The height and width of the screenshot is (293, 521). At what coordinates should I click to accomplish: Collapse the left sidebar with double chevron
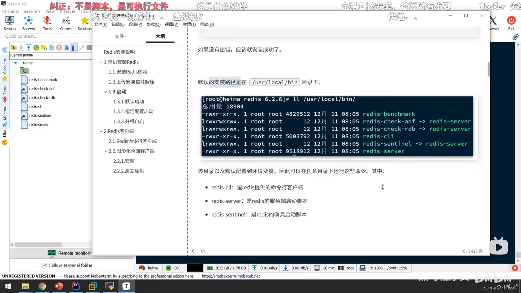5,50
